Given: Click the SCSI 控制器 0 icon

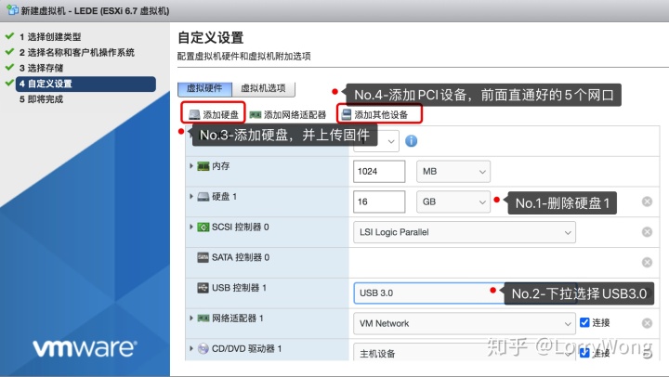Looking at the screenshot, I should coord(203,227).
